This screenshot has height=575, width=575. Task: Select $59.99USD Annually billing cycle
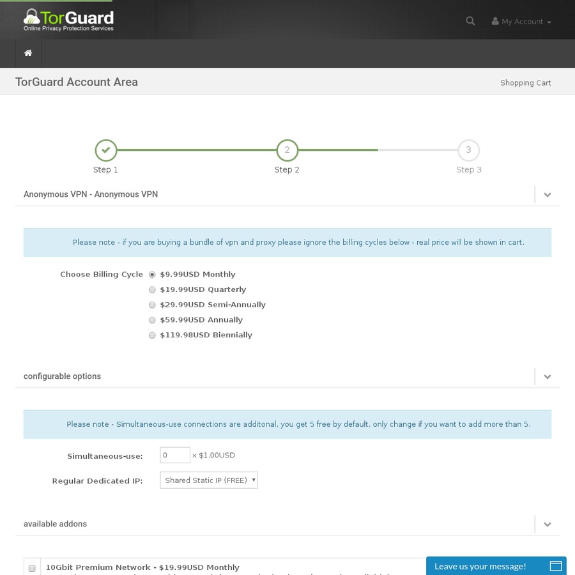pos(152,320)
